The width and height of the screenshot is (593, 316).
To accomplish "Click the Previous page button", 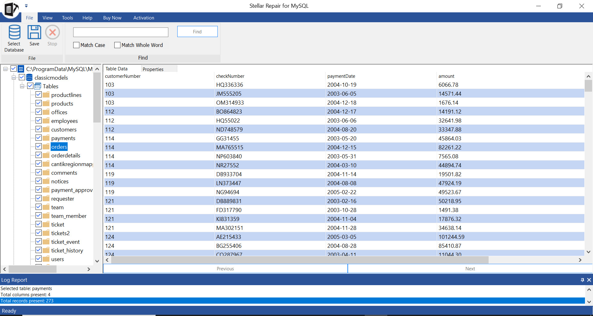I will pyautogui.click(x=225, y=268).
